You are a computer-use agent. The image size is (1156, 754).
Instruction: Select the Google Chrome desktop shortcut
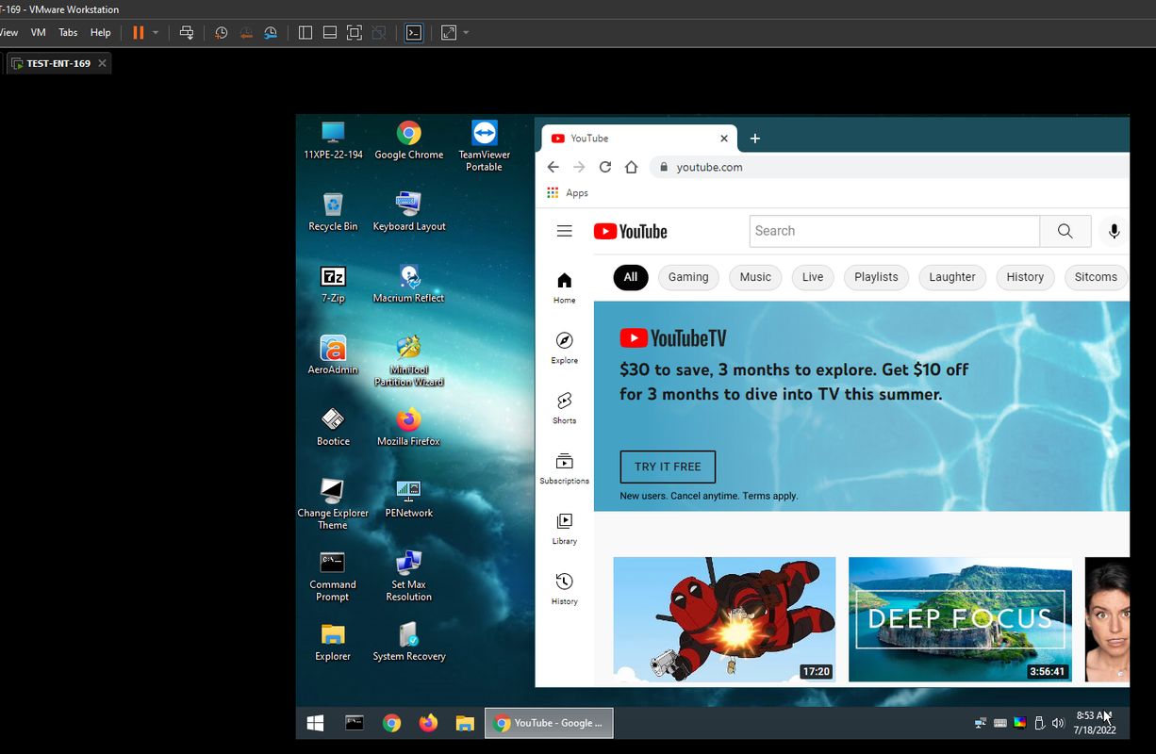tap(408, 140)
